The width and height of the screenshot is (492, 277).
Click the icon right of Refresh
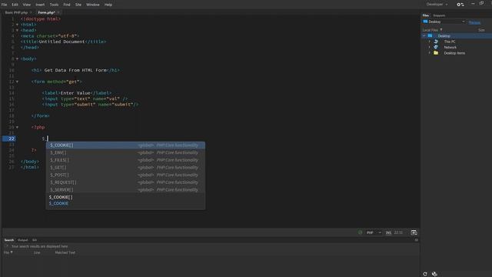[x=434, y=274]
